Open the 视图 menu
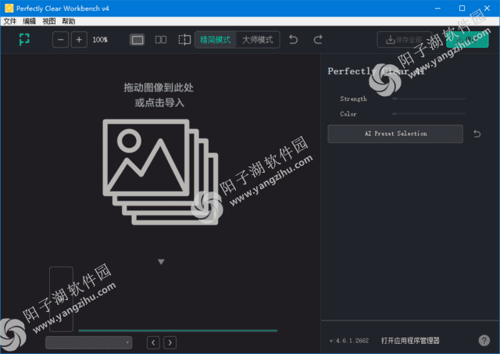The image size is (500, 354). [48, 21]
